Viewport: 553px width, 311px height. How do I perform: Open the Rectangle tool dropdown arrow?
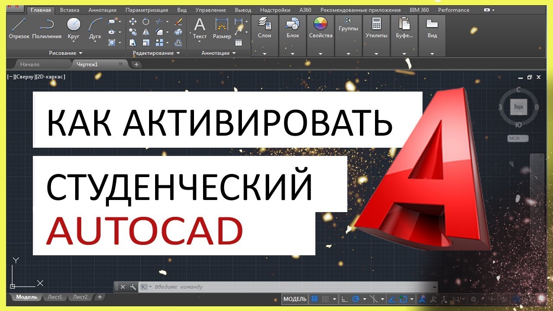click(x=120, y=21)
